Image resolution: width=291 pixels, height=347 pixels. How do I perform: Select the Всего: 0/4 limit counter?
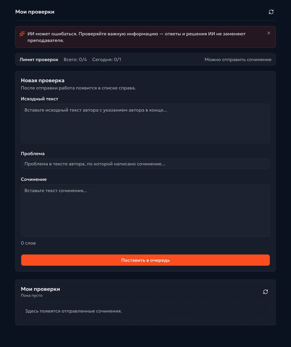(75, 60)
